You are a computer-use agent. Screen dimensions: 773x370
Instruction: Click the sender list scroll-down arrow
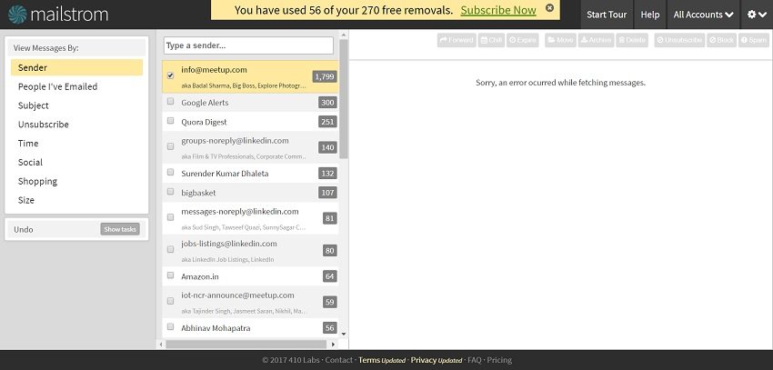(344, 334)
